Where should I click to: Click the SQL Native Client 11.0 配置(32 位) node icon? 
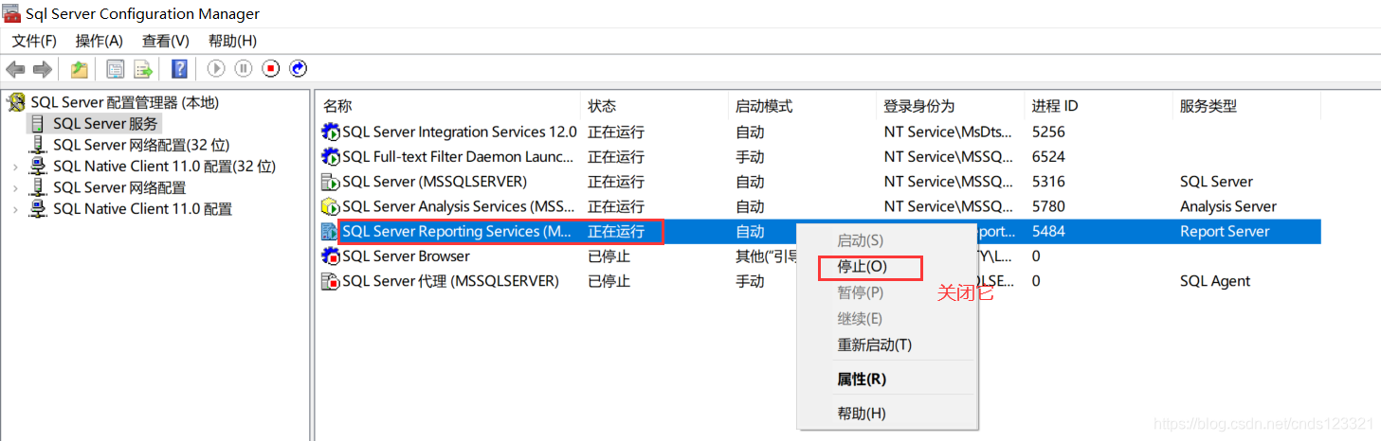point(38,167)
